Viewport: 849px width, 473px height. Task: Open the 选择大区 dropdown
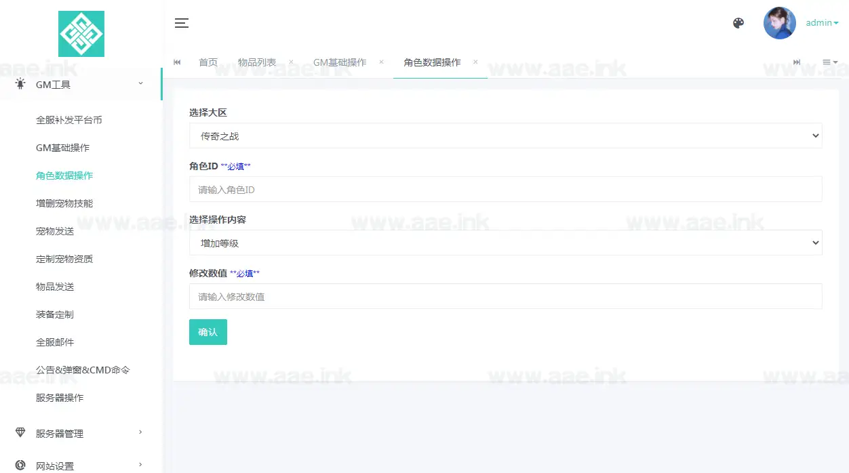point(505,136)
